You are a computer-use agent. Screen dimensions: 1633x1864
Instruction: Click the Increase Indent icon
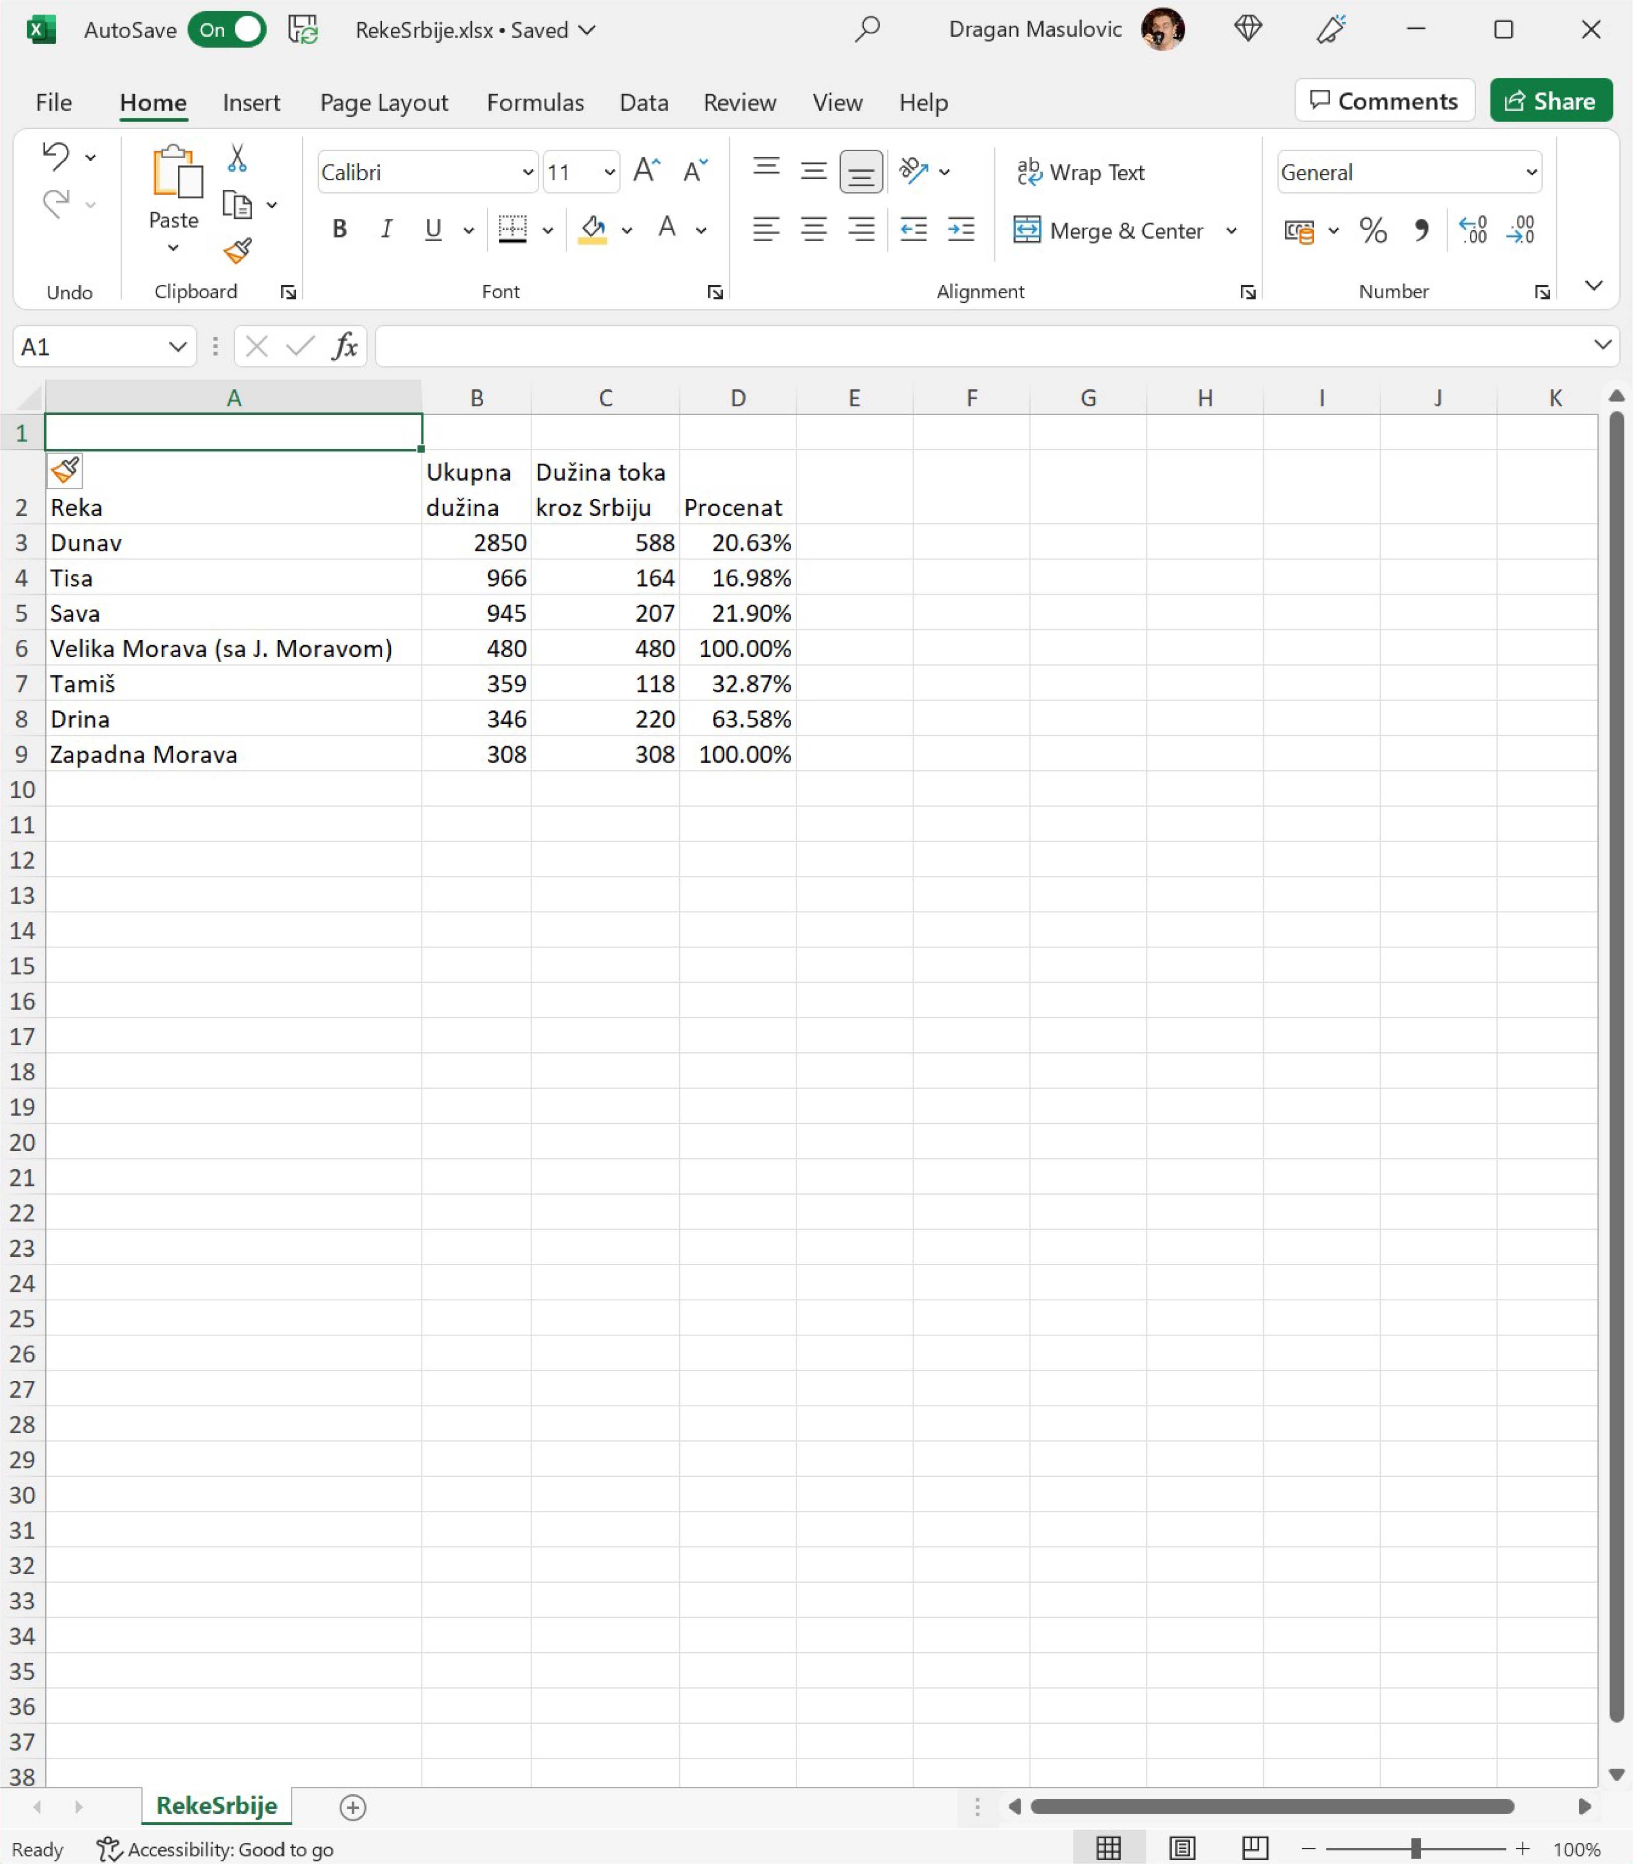[x=961, y=230]
